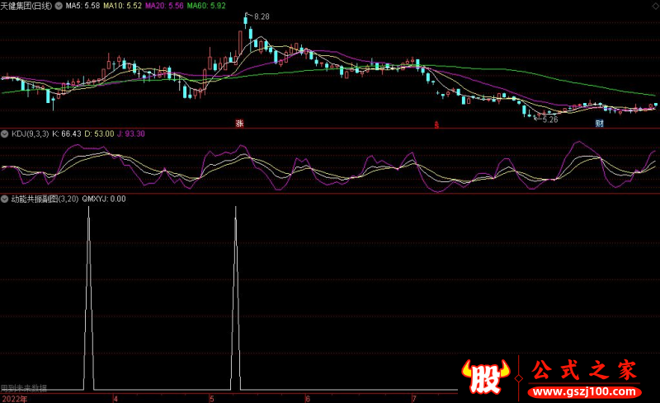Click the 8.28 high price label

(261, 16)
